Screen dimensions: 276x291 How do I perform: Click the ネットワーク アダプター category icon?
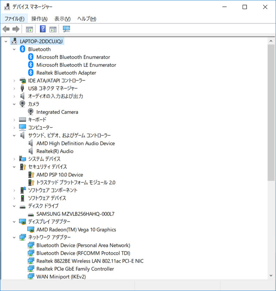tap(23, 237)
